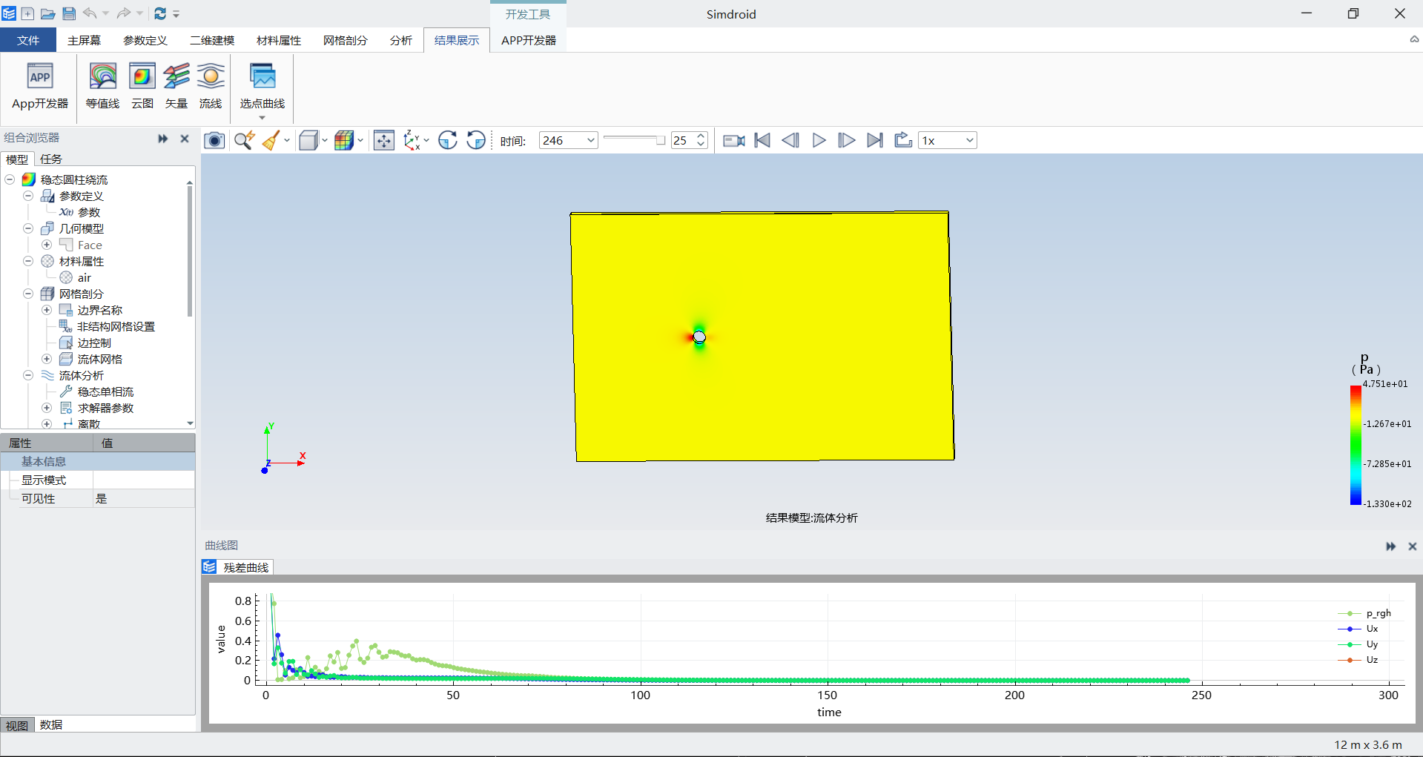This screenshot has width=1423, height=757.
Task: Expand the 求解器参数 tree node
Action: [47, 408]
